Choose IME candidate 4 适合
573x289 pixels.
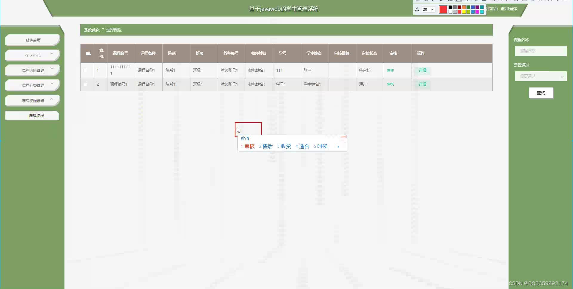302,146
